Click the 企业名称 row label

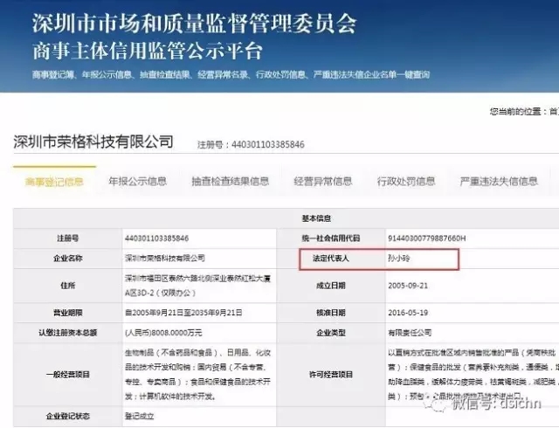(68, 259)
